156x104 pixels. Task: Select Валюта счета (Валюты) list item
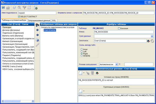tap(13, 36)
